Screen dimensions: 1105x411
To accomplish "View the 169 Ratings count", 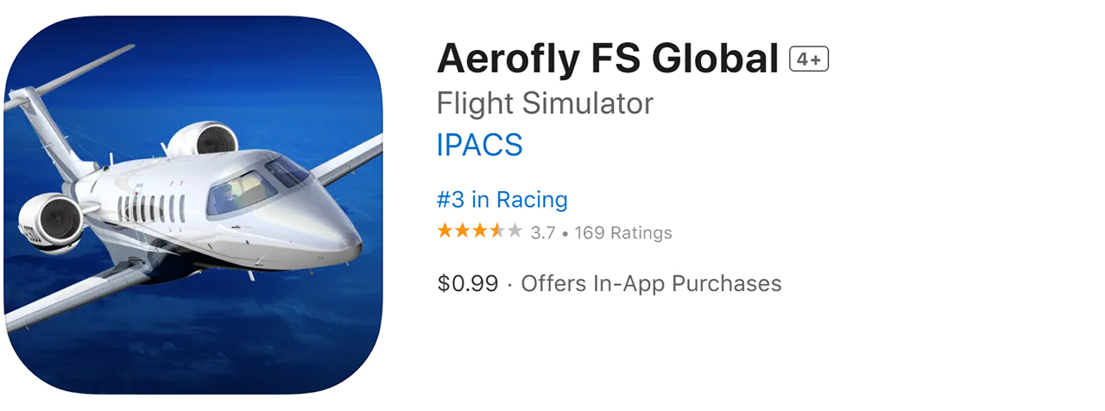I will pos(622,233).
